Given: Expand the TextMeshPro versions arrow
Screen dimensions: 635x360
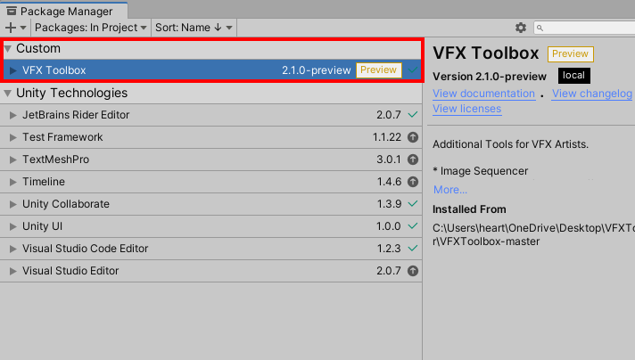Looking at the screenshot, I should point(13,160).
